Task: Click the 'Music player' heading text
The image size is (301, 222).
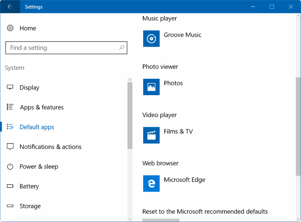Action: click(x=160, y=18)
